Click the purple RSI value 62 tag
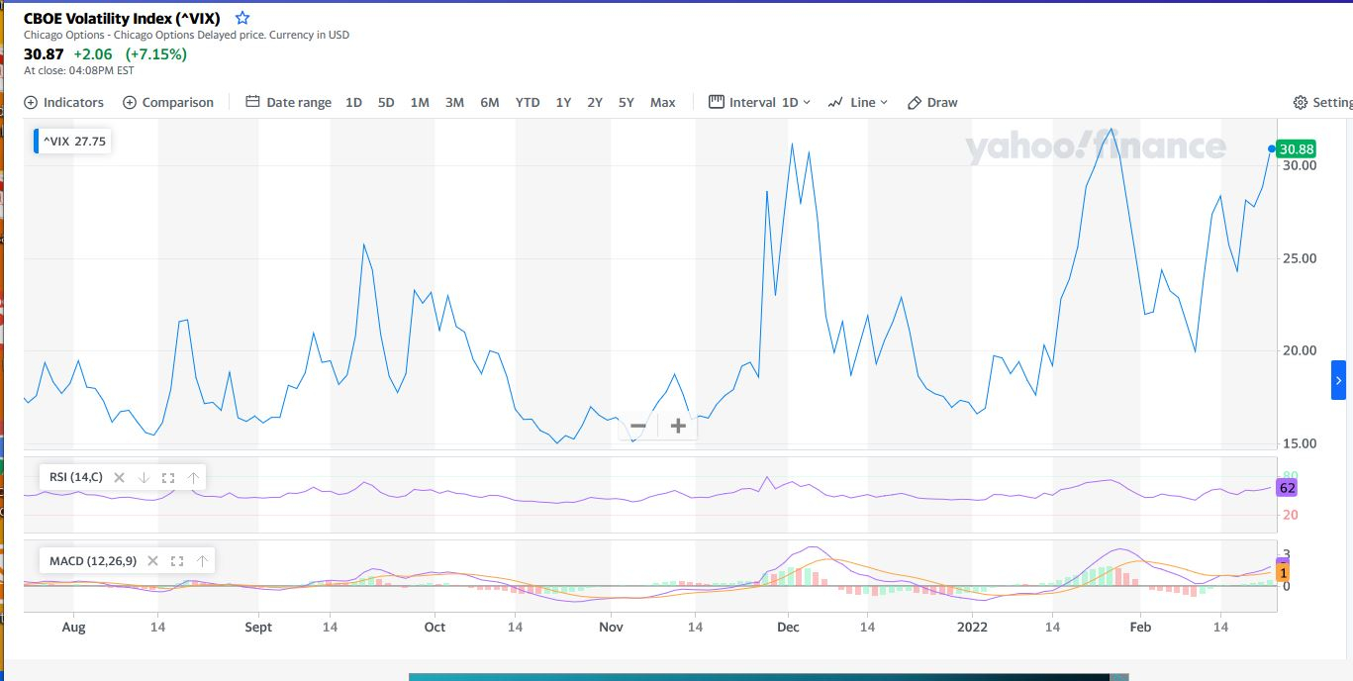The height and width of the screenshot is (681, 1353). (x=1287, y=488)
